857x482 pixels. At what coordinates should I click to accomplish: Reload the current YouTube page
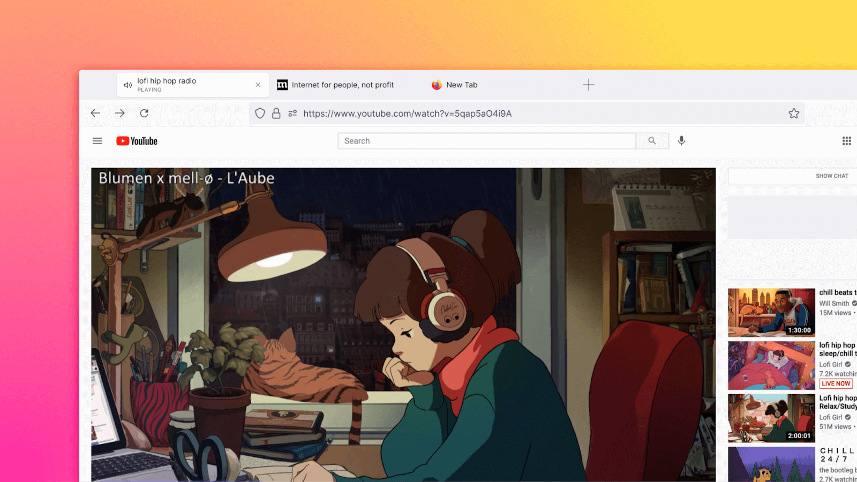click(x=144, y=113)
